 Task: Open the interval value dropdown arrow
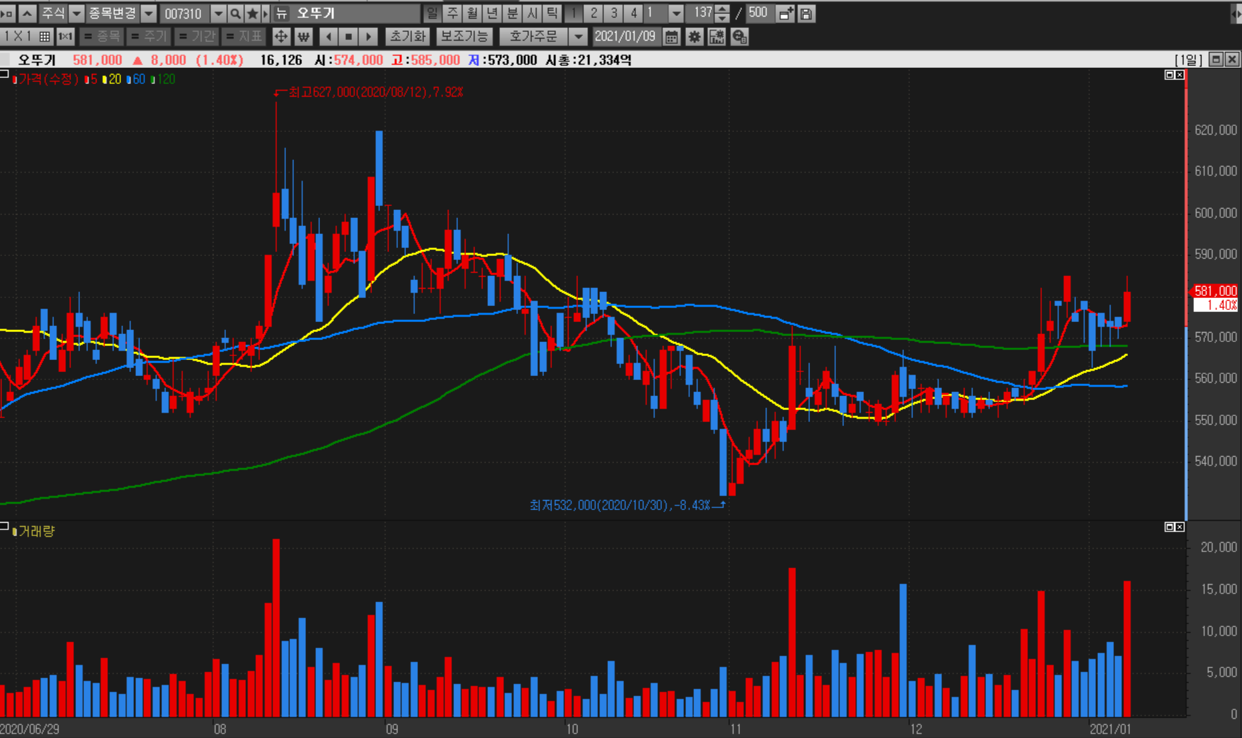click(676, 13)
